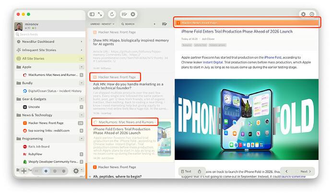Expand the Infrequent Site Stories arrow
Screen dimensions: 331x195
(82, 50)
